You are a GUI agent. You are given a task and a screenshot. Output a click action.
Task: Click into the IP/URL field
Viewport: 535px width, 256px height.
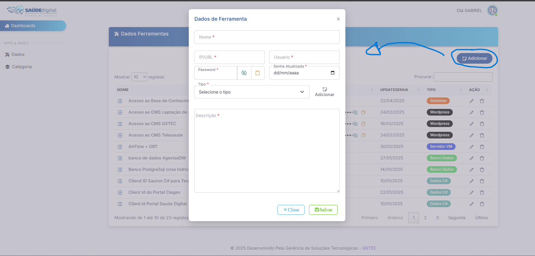coord(229,57)
